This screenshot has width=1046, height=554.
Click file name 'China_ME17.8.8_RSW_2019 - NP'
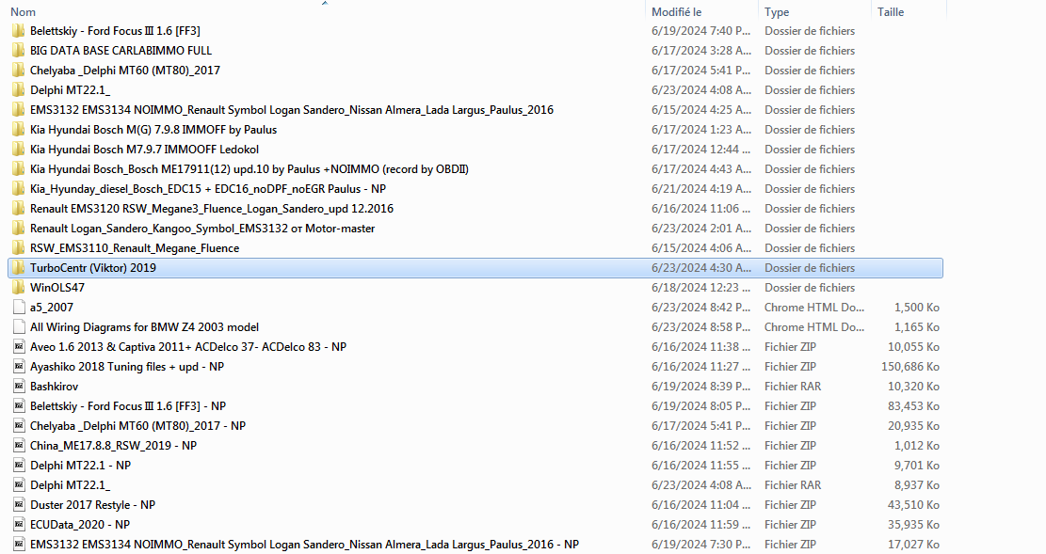coord(113,446)
